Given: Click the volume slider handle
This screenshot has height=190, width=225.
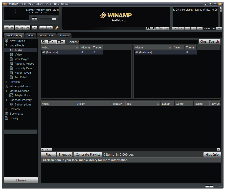Looking at the screenshot, I should pos(54,19).
